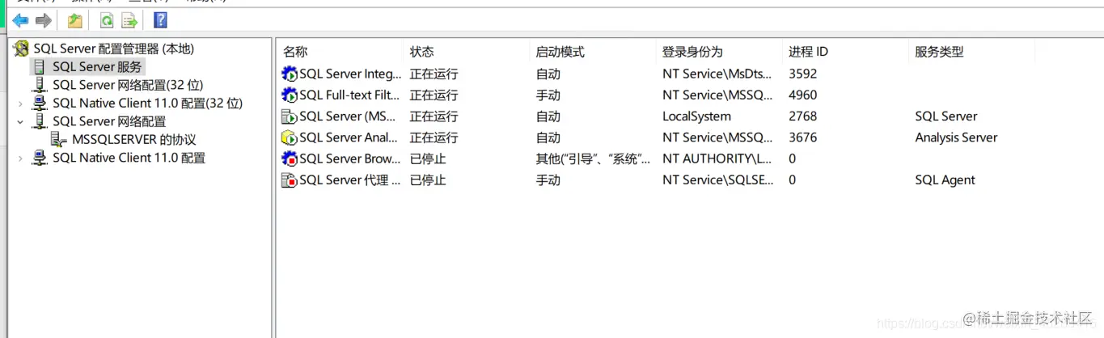Image resolution: width=1104 pixels, height=338 pixels.
Task: Click 自动 in the SQL Server Integ... row
Action: pyautogui.click(x=548, y=74)
